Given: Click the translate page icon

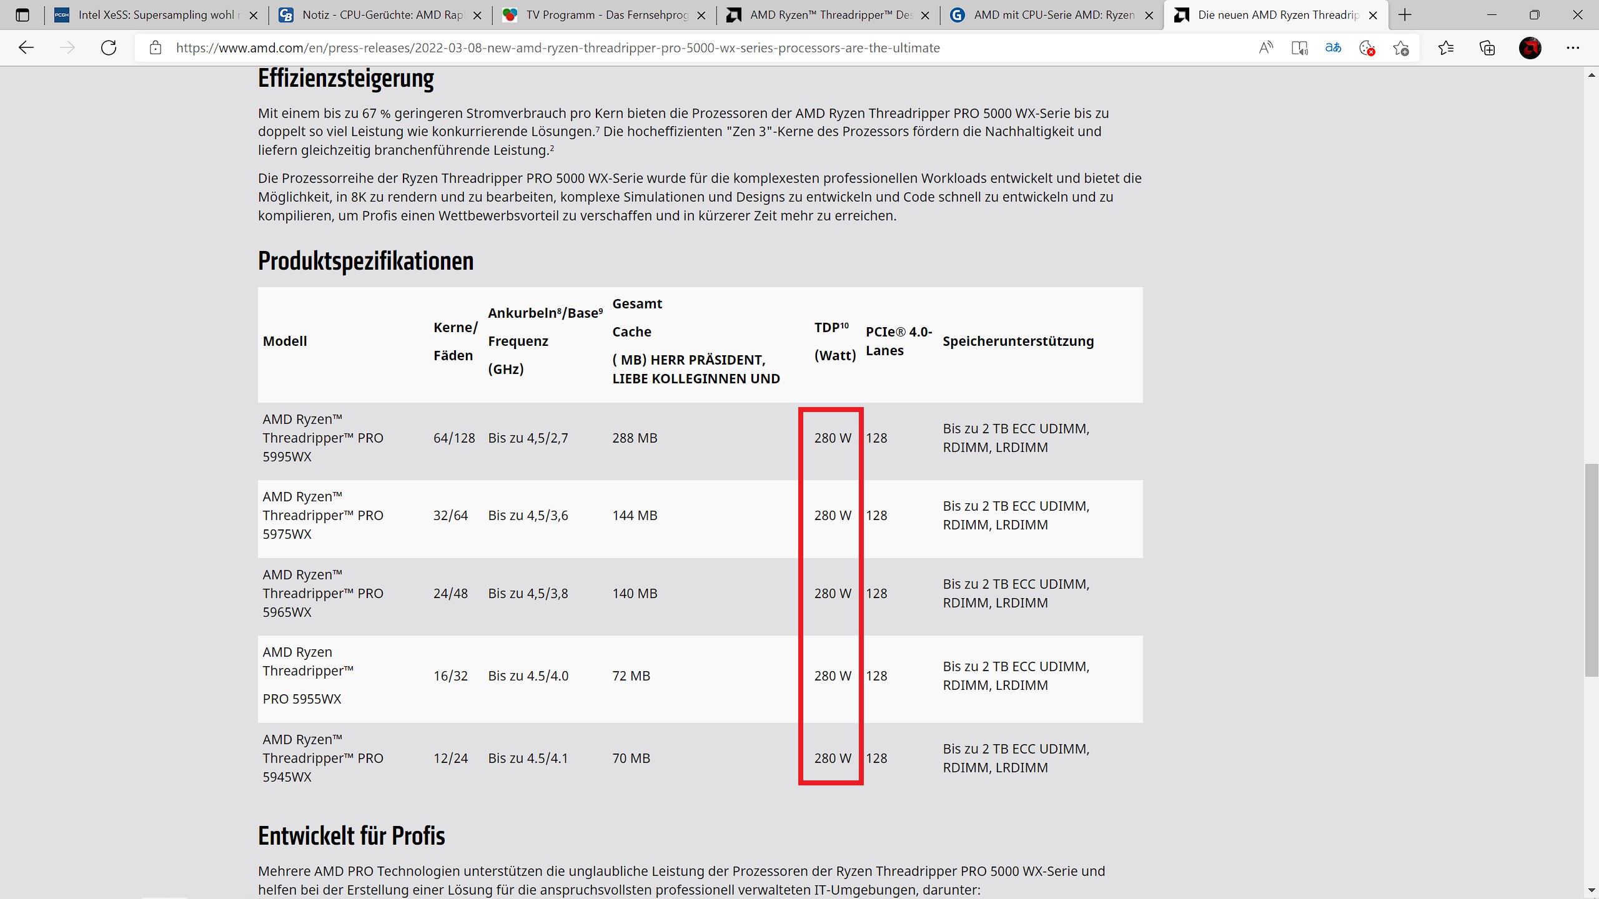Looking at the screenshot, I should click(1333, 48).
